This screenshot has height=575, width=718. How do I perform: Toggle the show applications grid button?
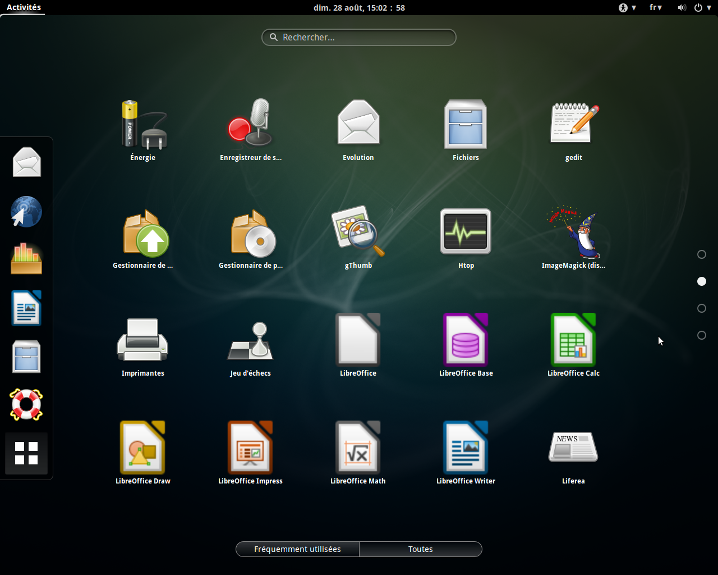(x=26, y=453)
